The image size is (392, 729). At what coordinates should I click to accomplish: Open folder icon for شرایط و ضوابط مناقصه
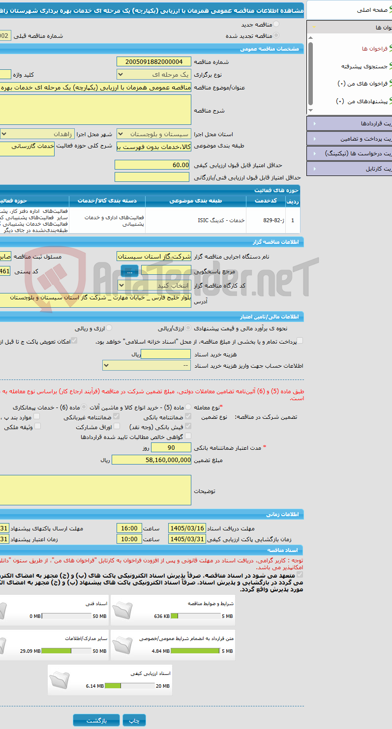click(x=122, y=611)
